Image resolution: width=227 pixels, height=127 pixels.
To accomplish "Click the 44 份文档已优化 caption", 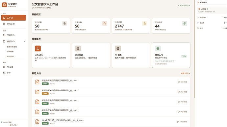I will (161, 30).
